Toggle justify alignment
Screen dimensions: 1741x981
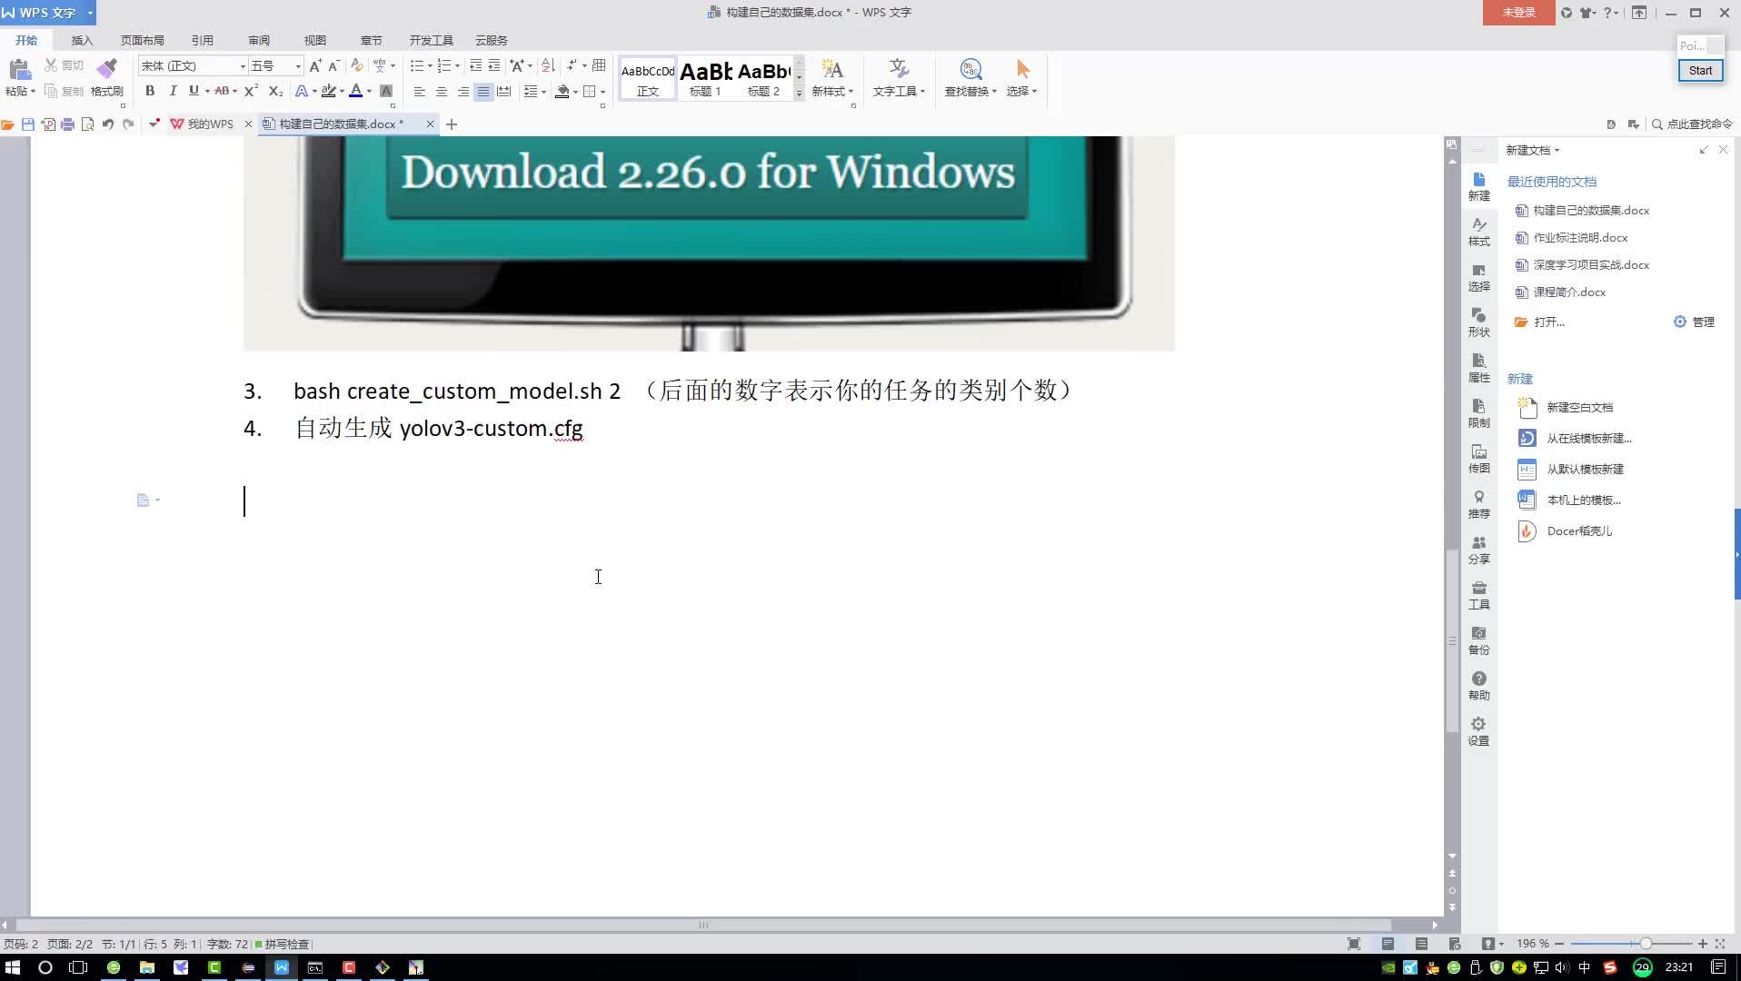tap(483, 92)
